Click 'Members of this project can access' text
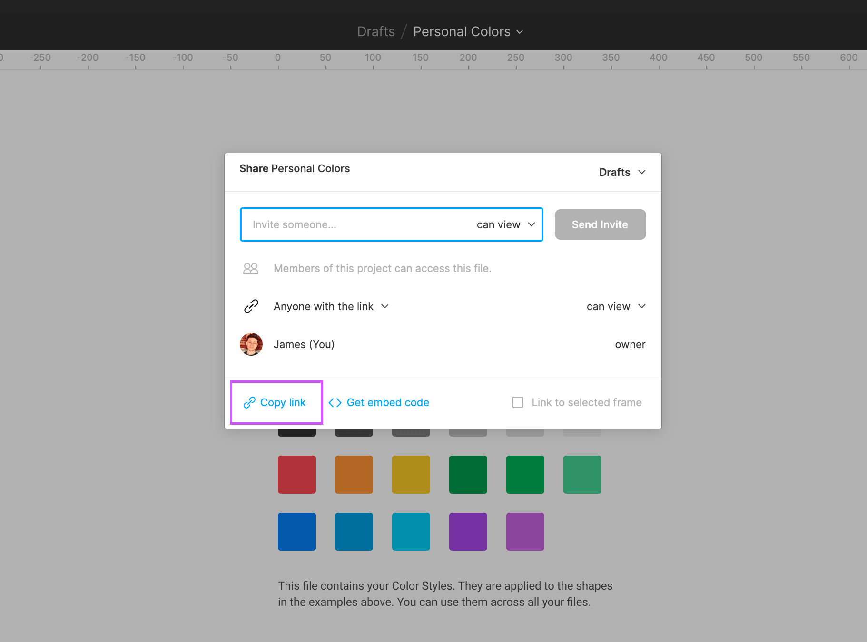 (383, 268)
